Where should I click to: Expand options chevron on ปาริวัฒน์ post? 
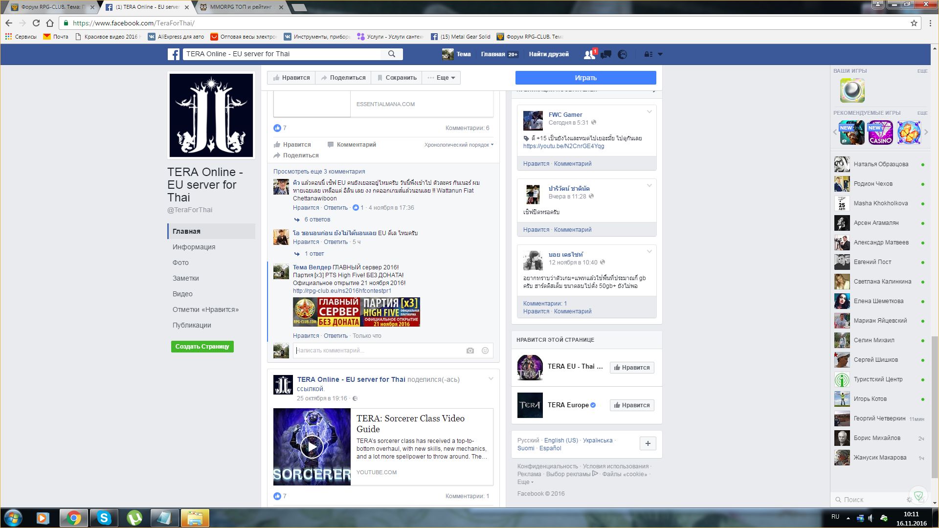coord(649,185)
